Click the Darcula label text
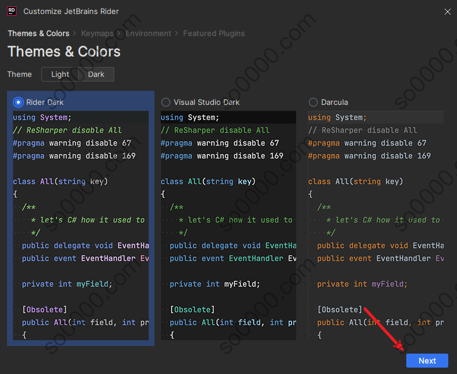 [335, 103]
